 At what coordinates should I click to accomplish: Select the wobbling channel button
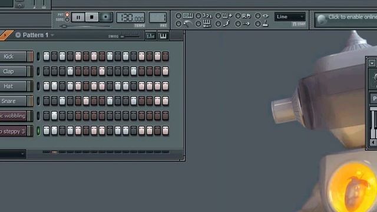tap(13, 116)
